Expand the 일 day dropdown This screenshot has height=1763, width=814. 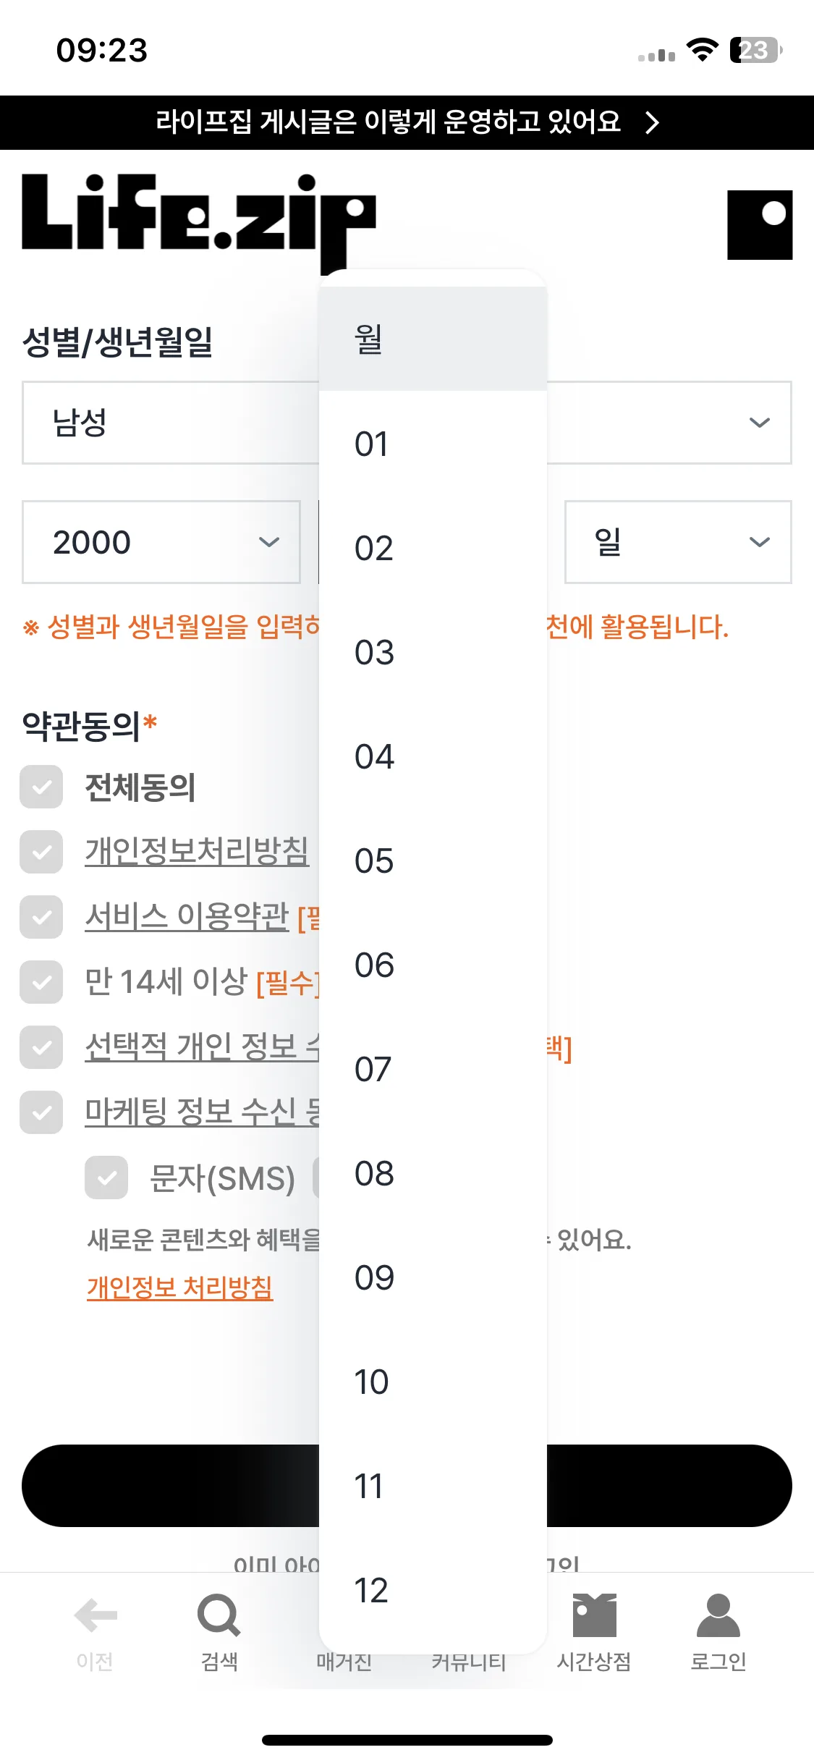pos(678,542)
